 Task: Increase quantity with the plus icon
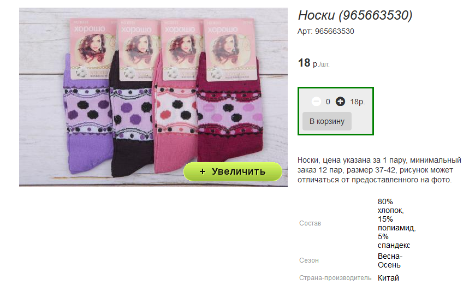(340, 102)
